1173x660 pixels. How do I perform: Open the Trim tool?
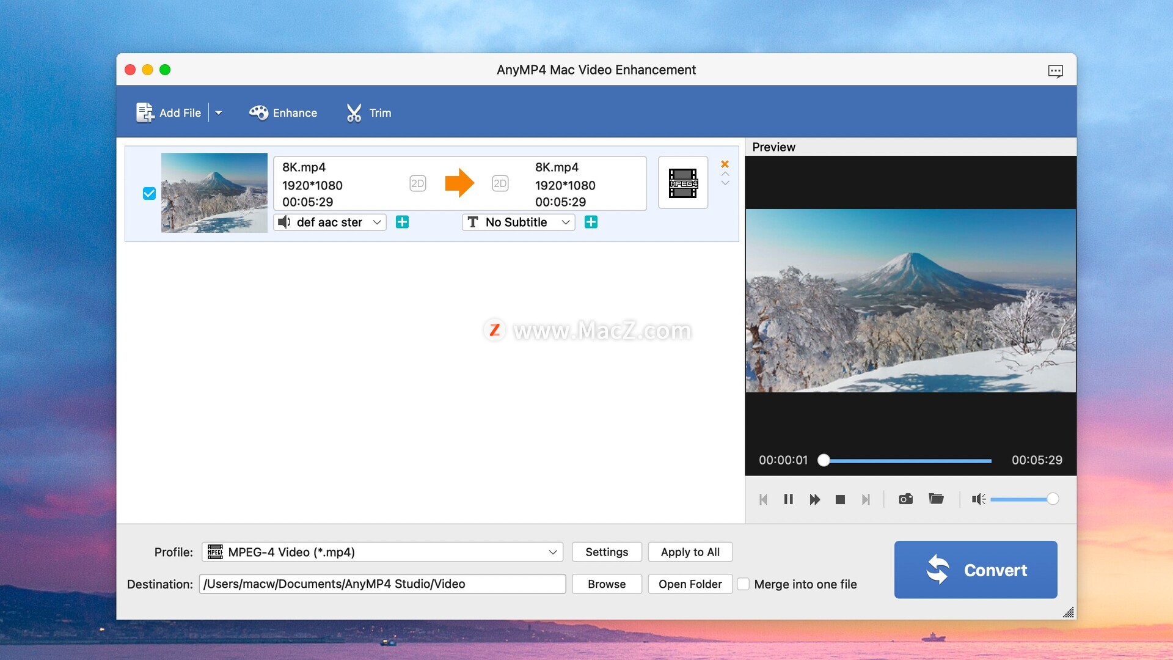pyautogui.click(x=368, y=113)
